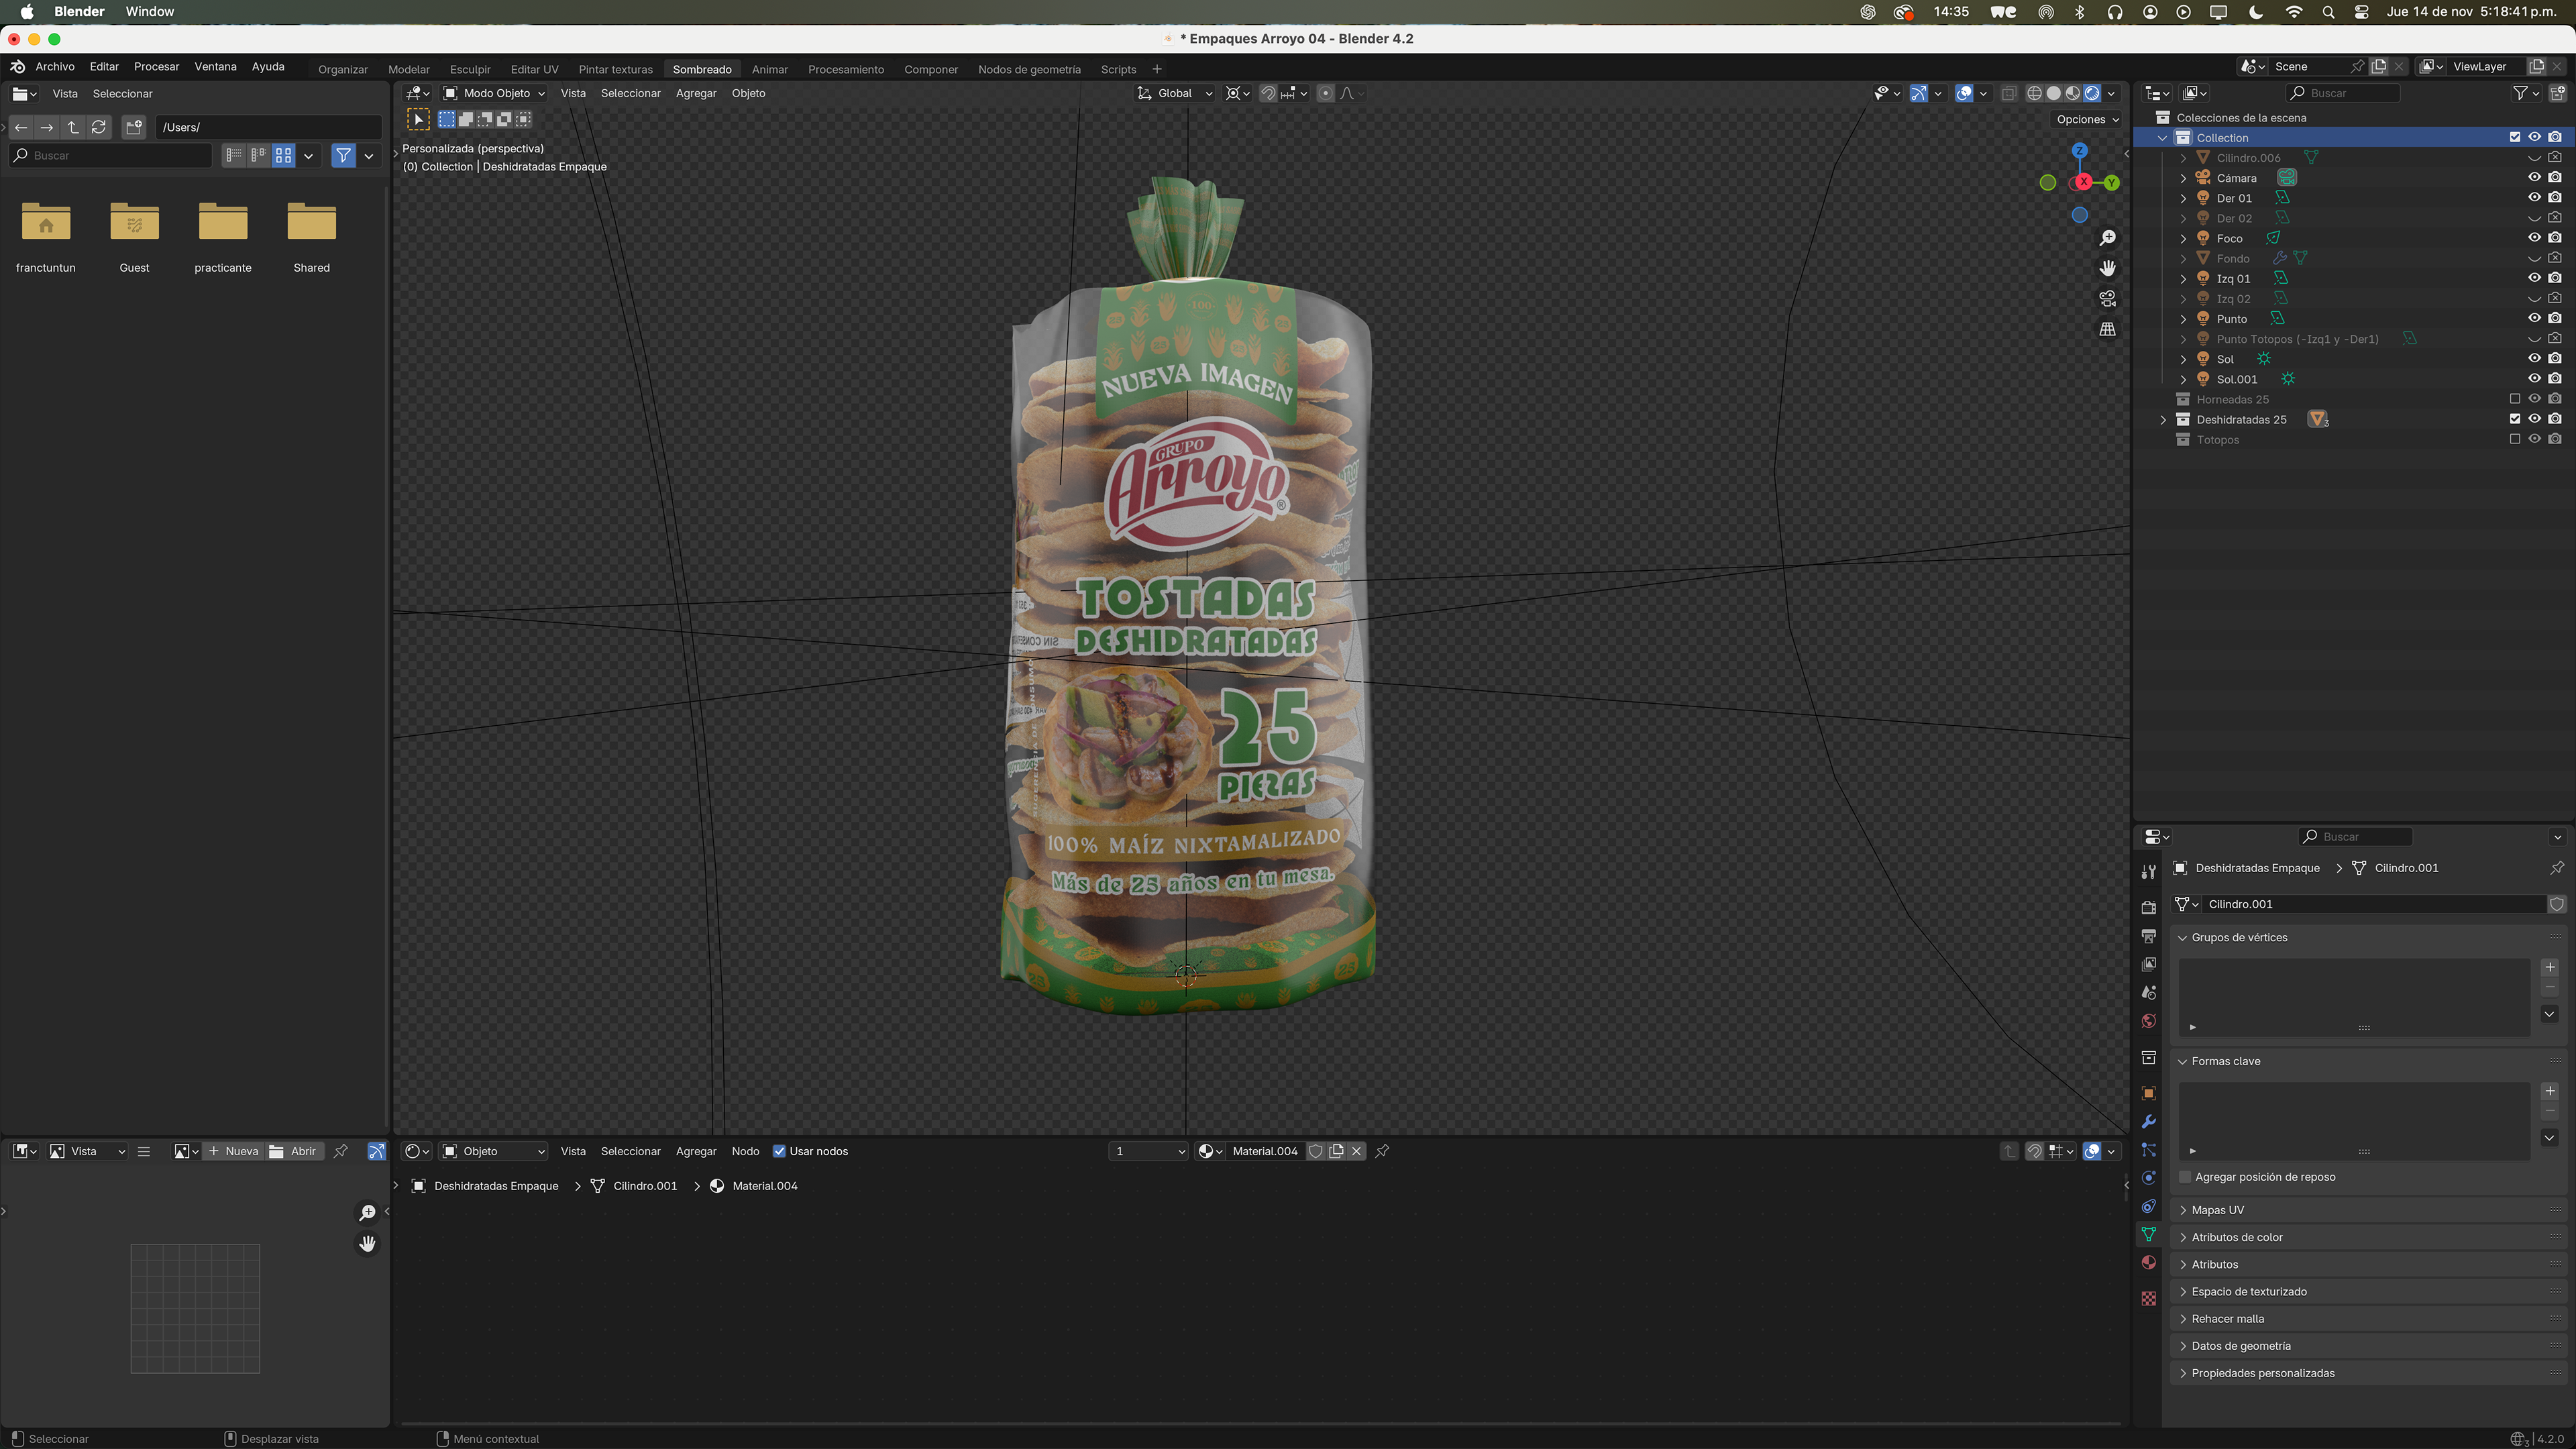The width and height of the screenshot is (2576, 1449).
Task: Open the practicante folder
Action: click(223, 236)
